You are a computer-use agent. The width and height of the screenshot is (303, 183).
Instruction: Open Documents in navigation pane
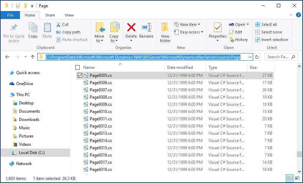pyautogui.click(x=29, y=111)
